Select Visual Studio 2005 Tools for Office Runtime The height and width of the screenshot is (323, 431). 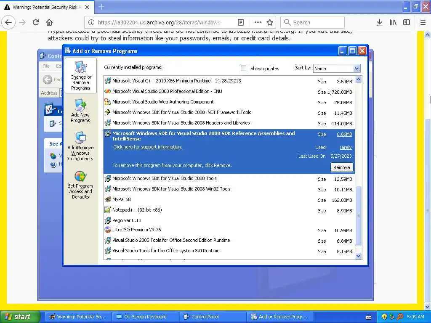point(229,241)
